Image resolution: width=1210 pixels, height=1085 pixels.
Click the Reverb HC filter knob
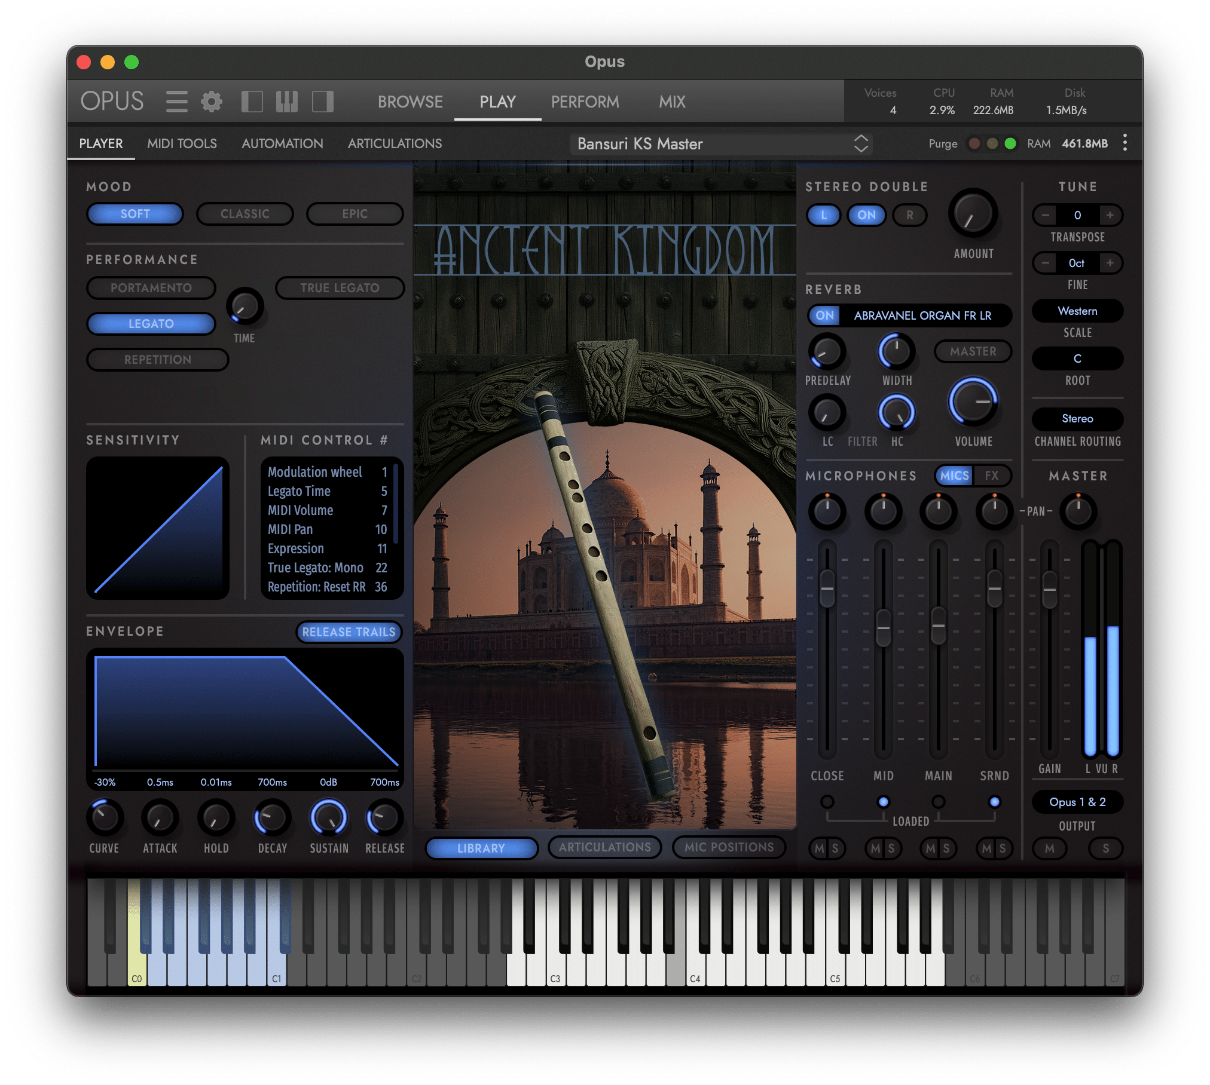tap(896, 412)
